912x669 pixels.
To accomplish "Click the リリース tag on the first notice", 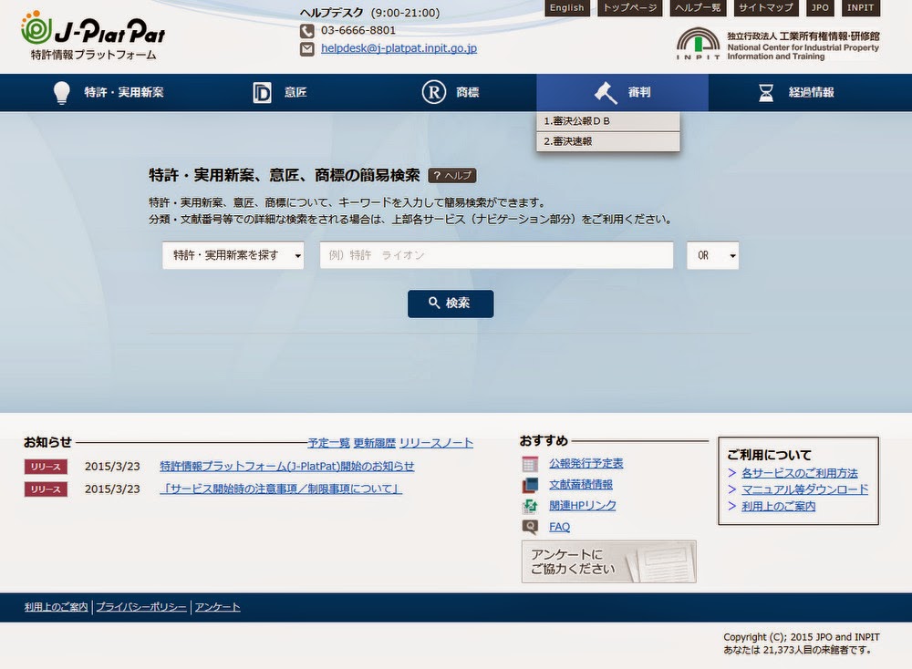I will pos(46,467).
